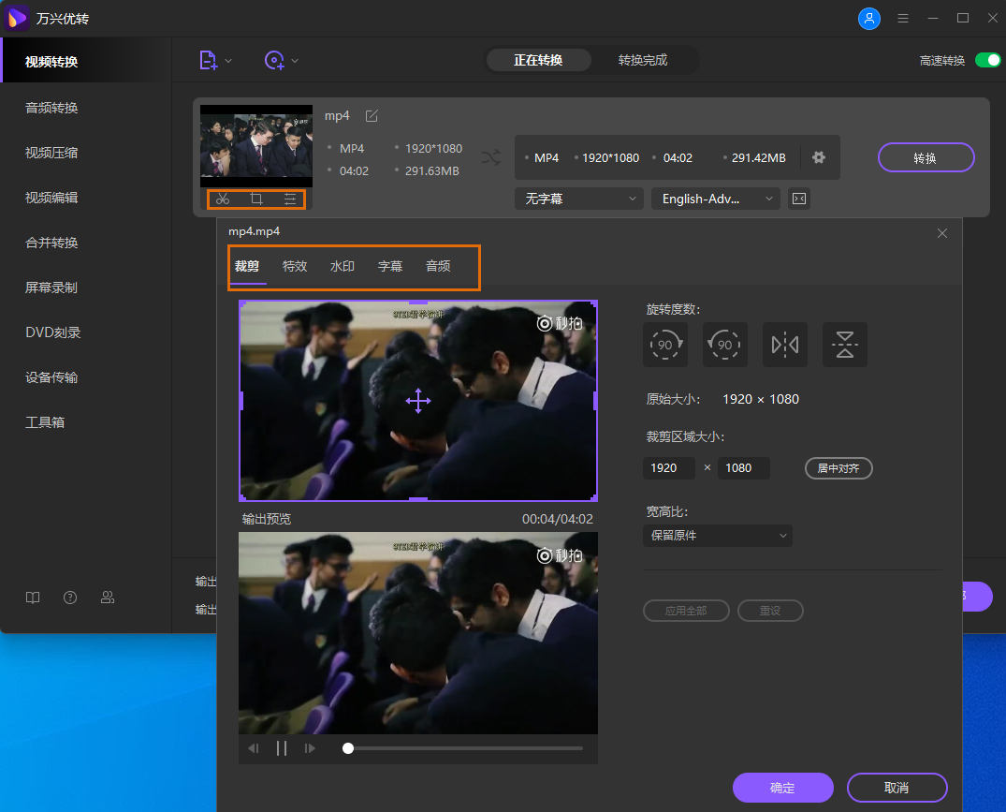Rotate video 90 degrees clockwise
Screen dimensions: 1006x812
coord(665,345)
